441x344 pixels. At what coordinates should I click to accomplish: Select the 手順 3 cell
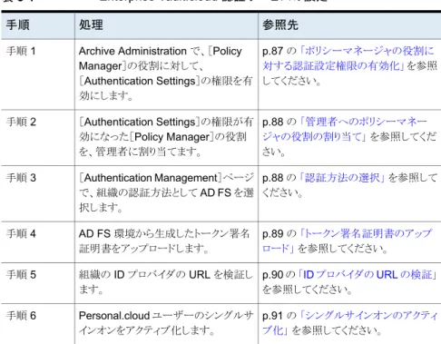38,193
